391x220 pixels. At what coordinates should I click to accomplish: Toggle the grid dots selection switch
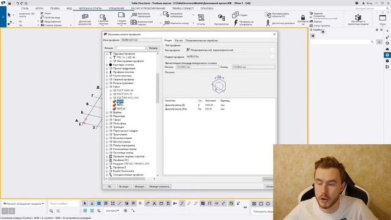click(112, 204)
